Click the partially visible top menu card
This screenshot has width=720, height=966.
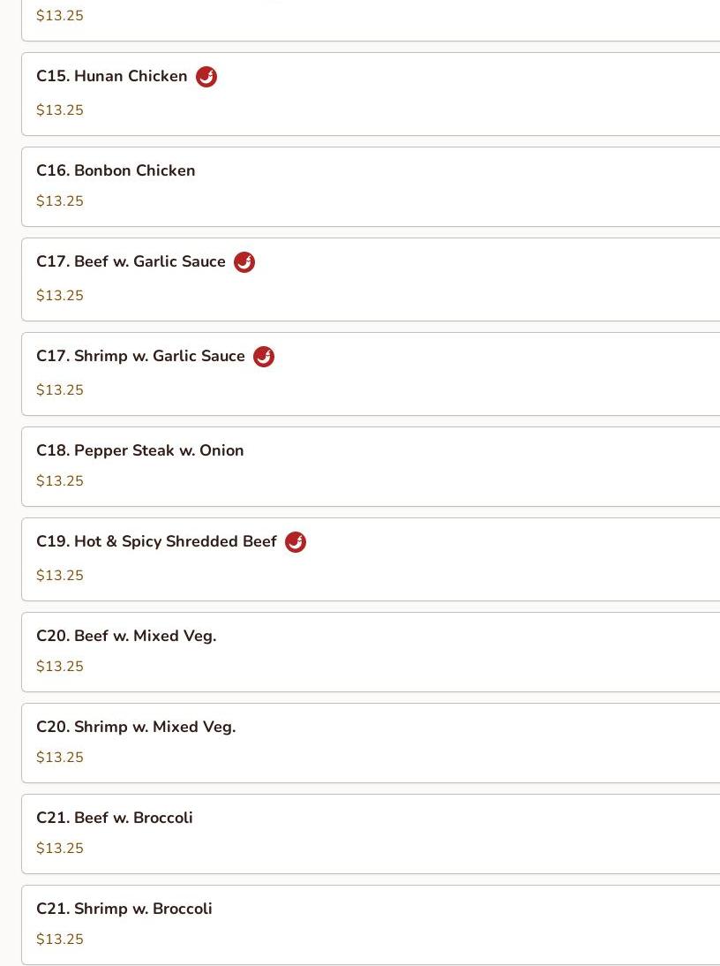coord(371,20)
